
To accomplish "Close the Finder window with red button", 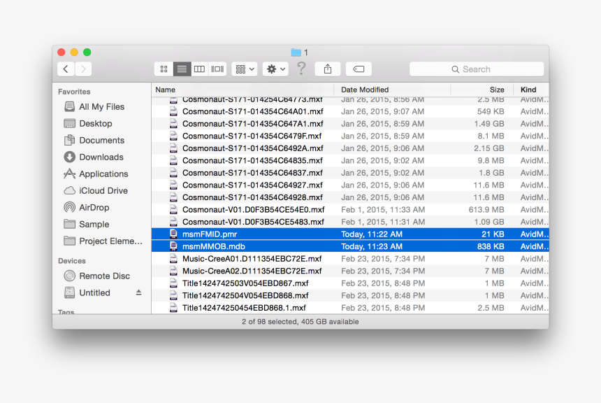I will pyautogui.click(x=61, y=52).
